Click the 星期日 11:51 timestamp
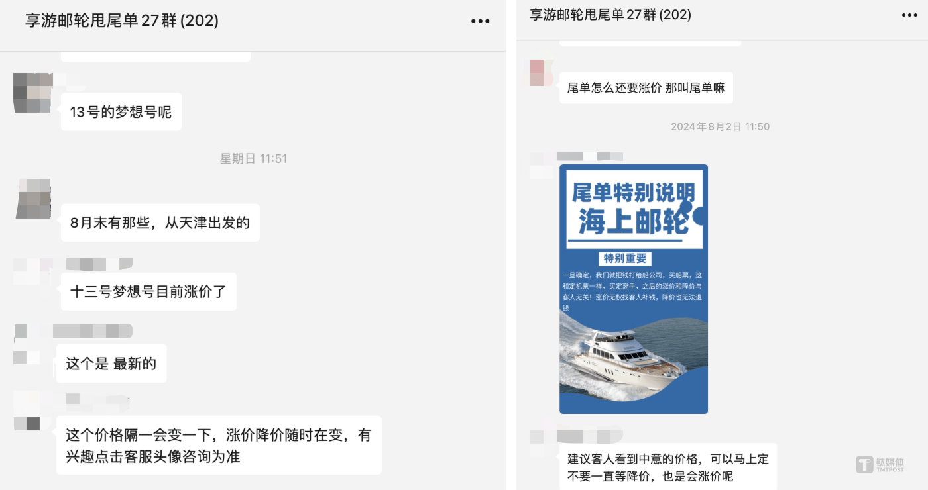 click(253, 158)
